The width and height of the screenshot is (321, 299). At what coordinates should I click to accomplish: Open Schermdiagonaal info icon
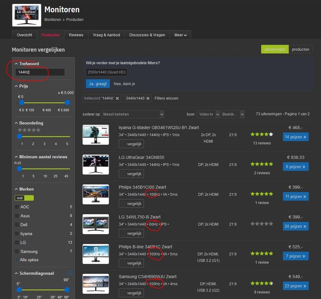(x=69, y=273)
